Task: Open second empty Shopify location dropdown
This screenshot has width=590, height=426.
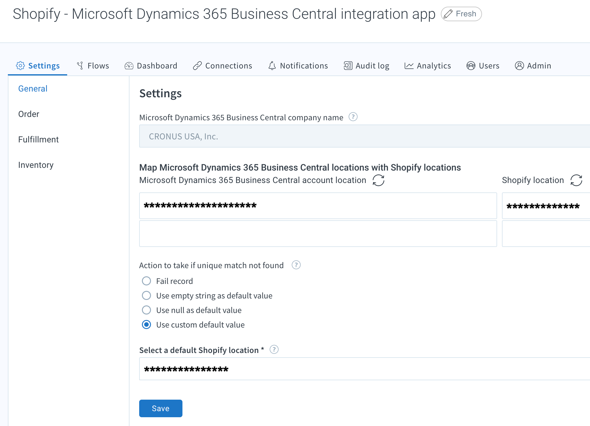Action: (546, 234)
